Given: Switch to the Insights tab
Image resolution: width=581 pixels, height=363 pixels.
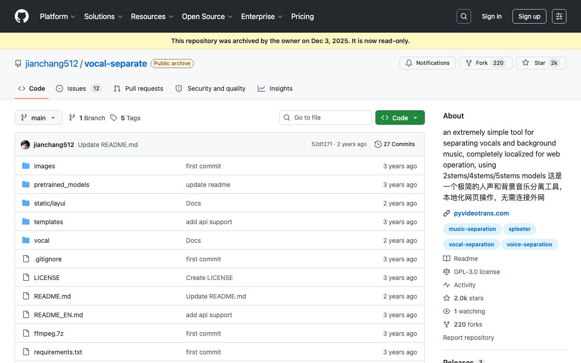Looking at the screenshot, I should pos(275,88).
